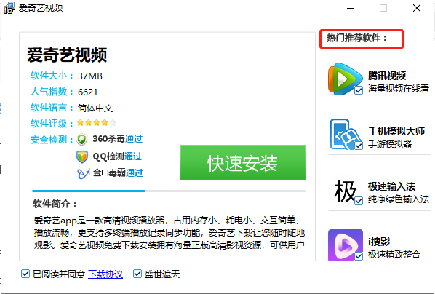The image size is (435, 294).
Task: Click the 海量视频在线看 subtitle
Action: point(399,89)
